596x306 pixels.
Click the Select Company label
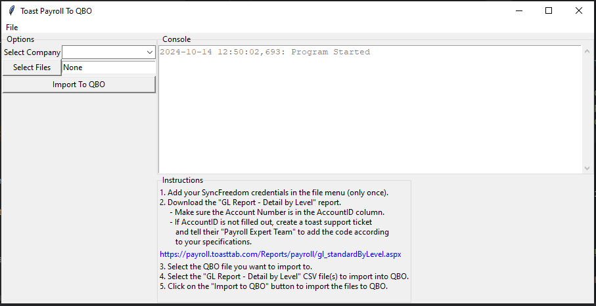(x=32, y=52)
